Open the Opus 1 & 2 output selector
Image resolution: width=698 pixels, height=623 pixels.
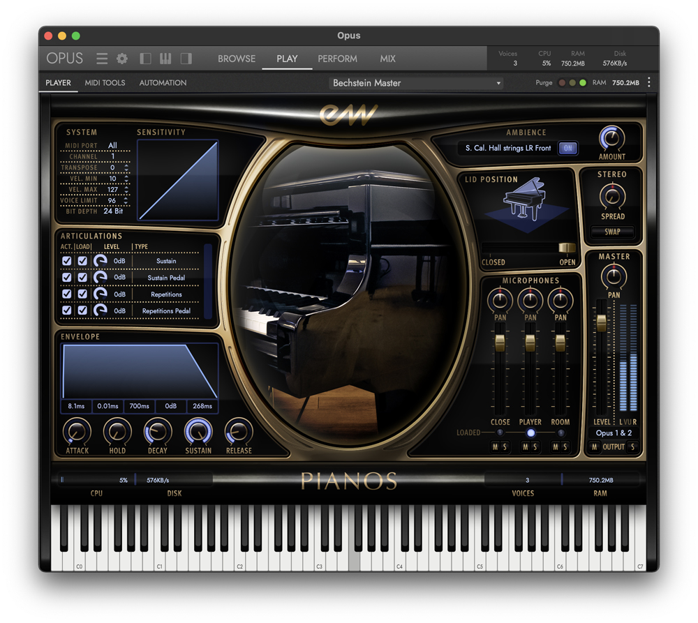(614, 433)
